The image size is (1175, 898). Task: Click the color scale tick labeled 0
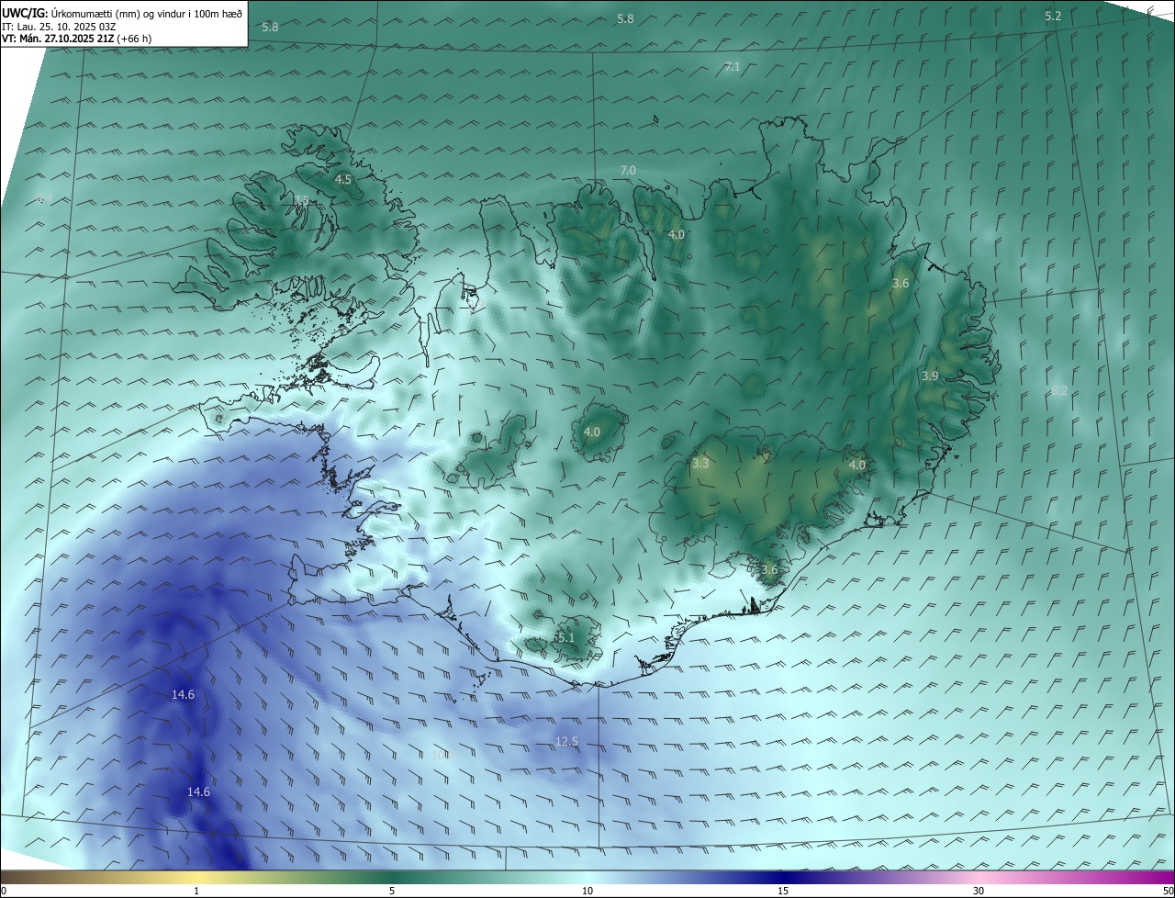[x=4, y=891]
